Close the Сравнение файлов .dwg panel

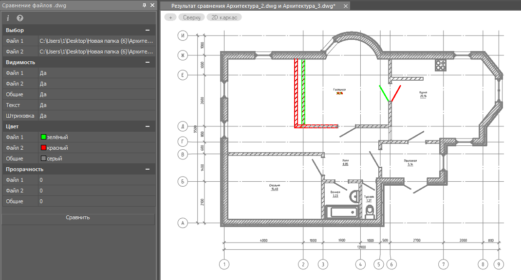152,5
